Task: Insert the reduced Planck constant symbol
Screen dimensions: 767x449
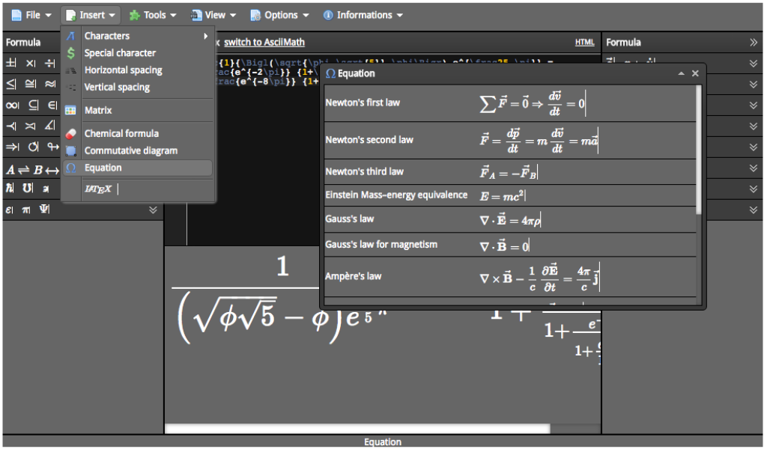Action: pos(8,189)
